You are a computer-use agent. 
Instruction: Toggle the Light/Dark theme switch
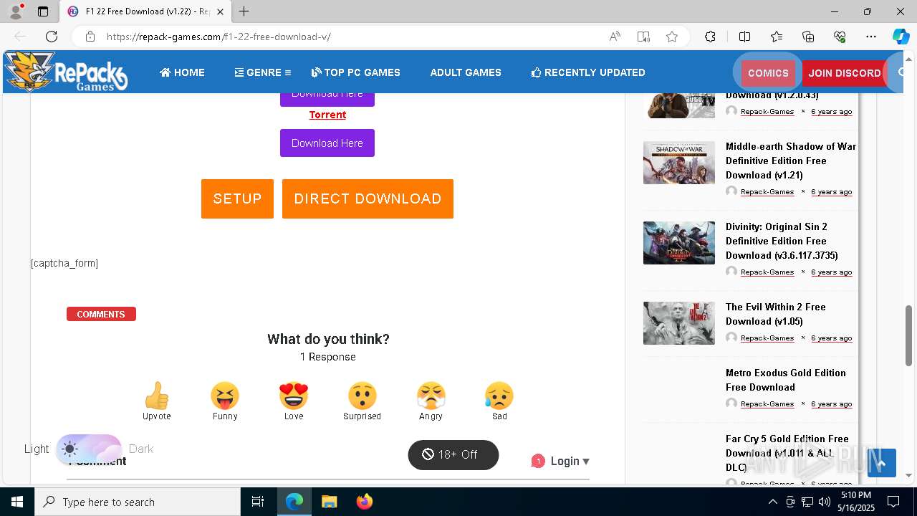(89, 449)
